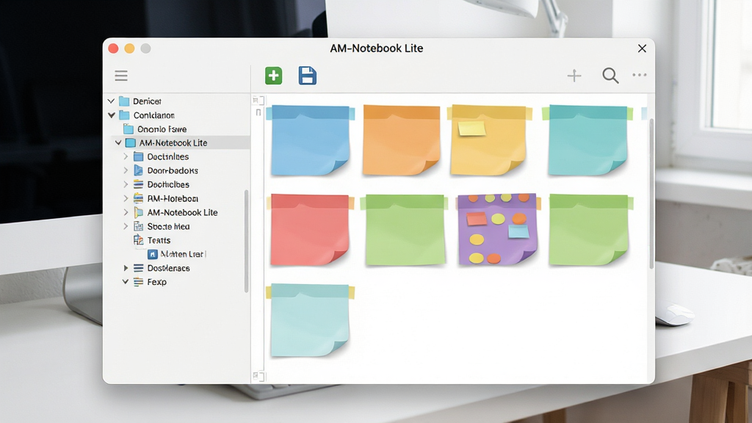
Task: Click the icon beside Fexp
Action: coord(139,282)
